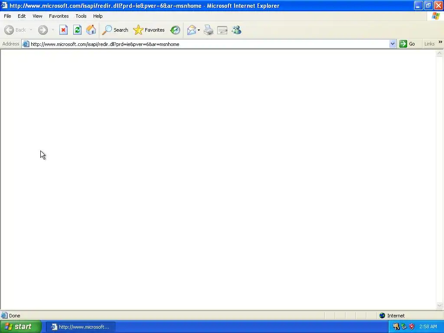444x333 pixels.
Task: Open the Forward history dropdown arrow
Action: [x=53, y=30]
